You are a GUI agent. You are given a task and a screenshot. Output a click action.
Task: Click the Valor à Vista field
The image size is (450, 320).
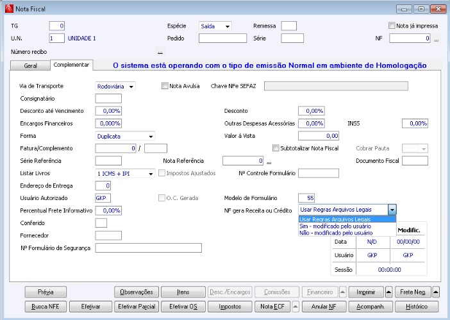click(x=319, y=136)
